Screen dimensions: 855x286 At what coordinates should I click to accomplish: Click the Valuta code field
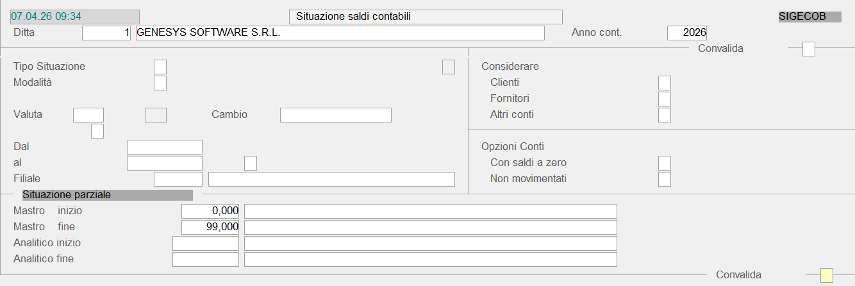88,115
